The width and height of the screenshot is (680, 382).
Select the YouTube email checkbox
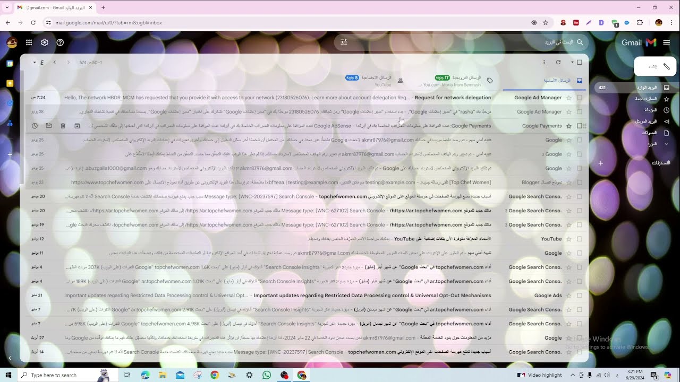tap(580, 239)
